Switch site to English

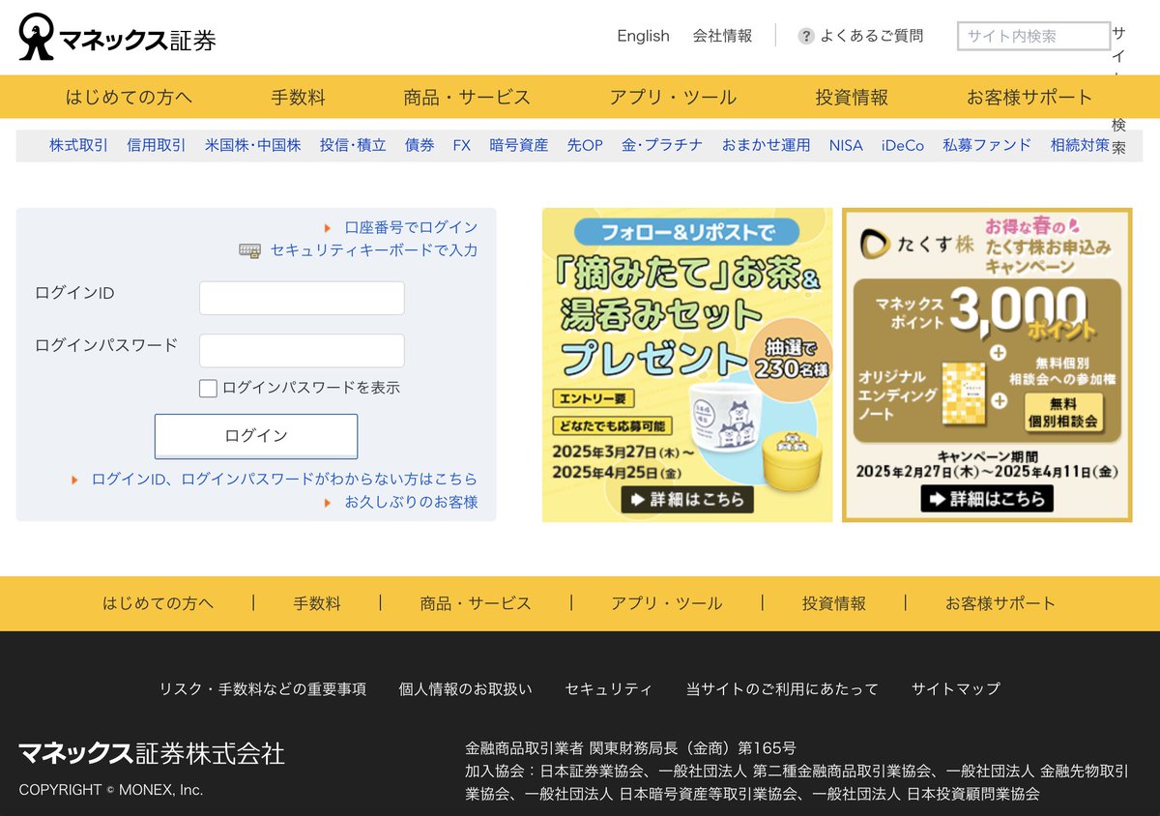click(643, 36)
